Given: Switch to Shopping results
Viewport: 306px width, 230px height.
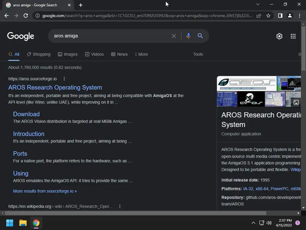Looking at the screenshot, I should (x=39, y=55).
